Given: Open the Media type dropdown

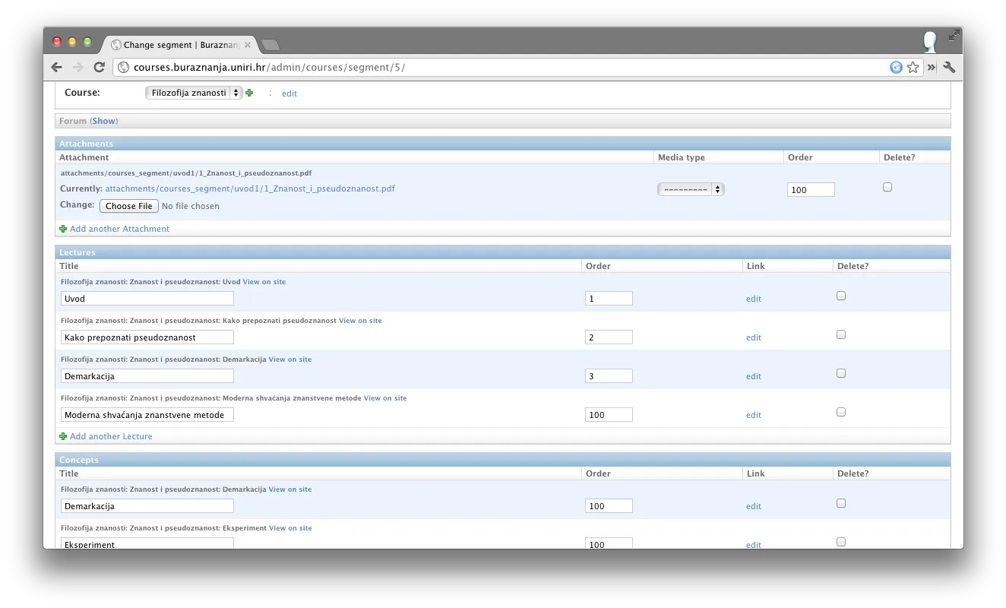Looking at the screenshot, I should (691, 189).
